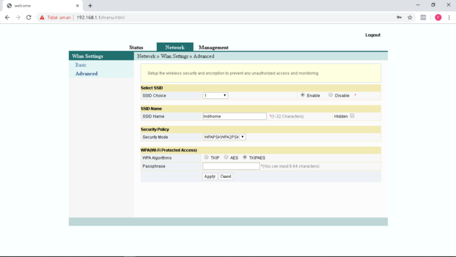Bookmark this page with the star icon
The image size is (456, 257).
point(410,18)
